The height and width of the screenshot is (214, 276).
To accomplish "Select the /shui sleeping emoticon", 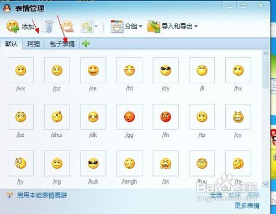I will (x=57, y=117).
